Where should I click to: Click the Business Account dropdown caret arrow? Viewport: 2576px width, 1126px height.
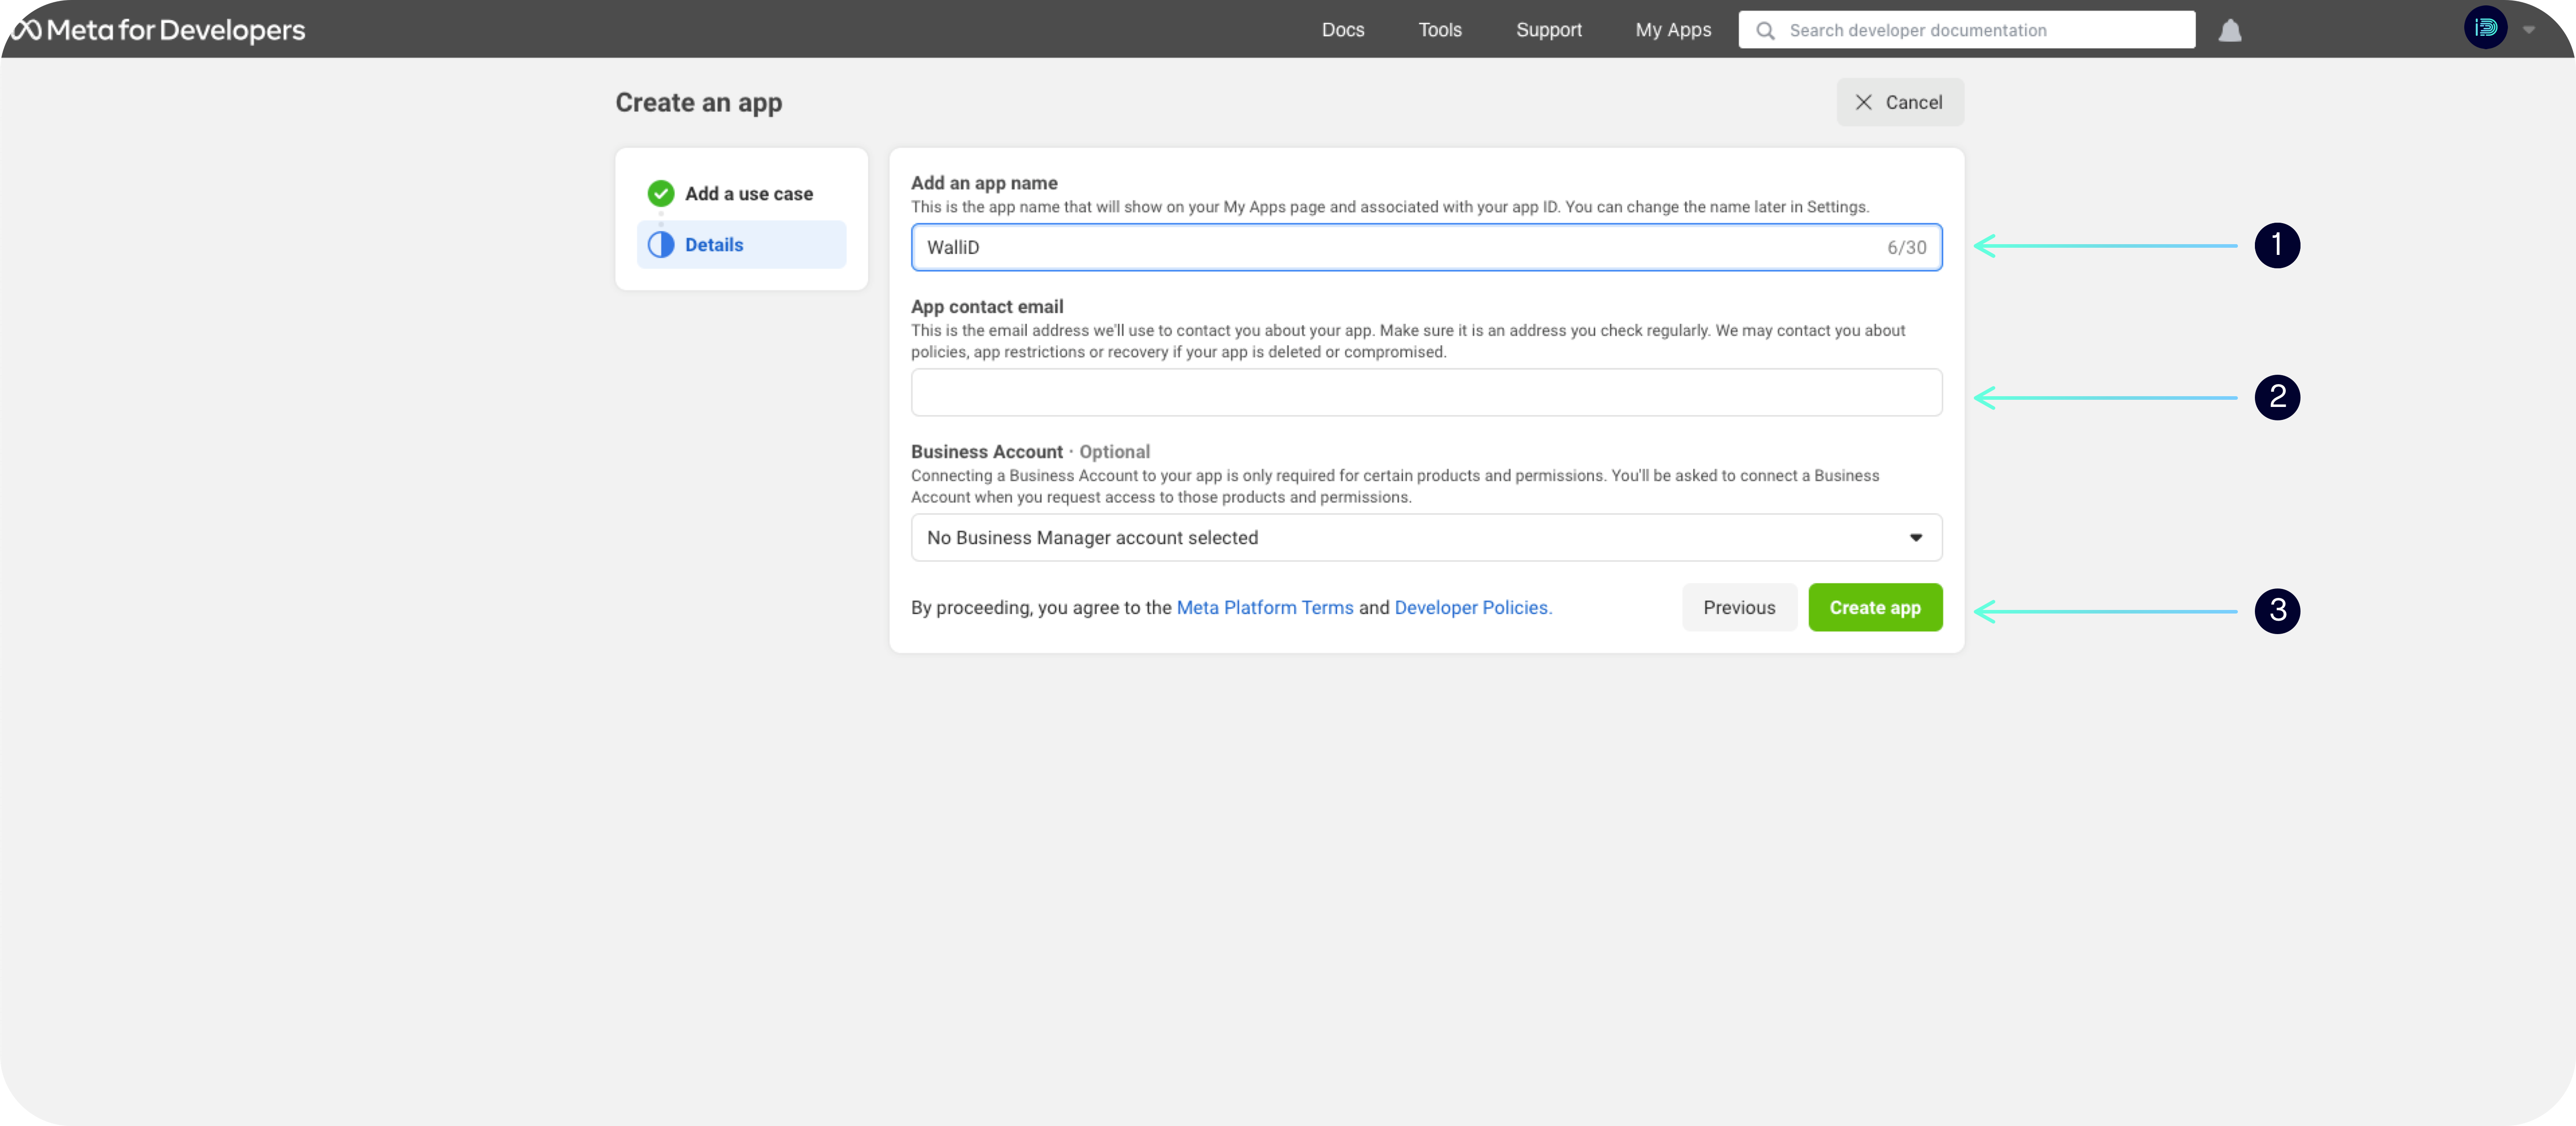(1915, 538)
